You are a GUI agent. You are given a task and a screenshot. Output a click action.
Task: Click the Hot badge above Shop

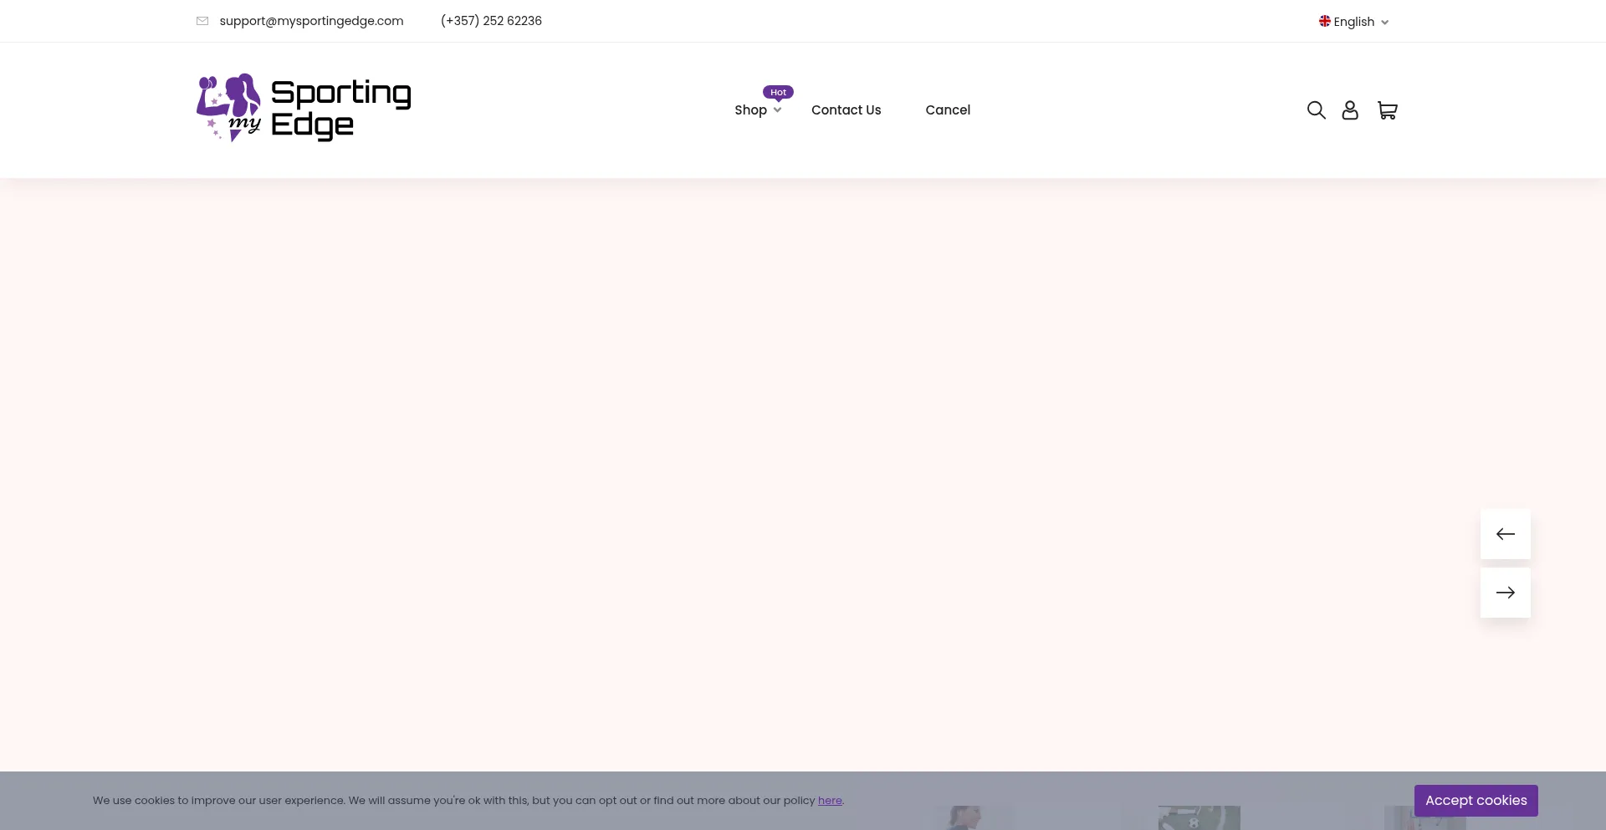click(x=778, y=92)
